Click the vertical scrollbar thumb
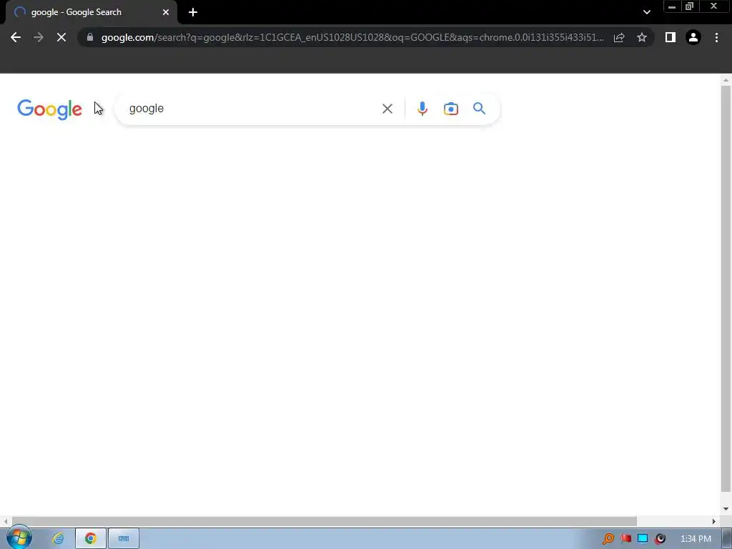This screenshot has height=549, width=732. 725,289
